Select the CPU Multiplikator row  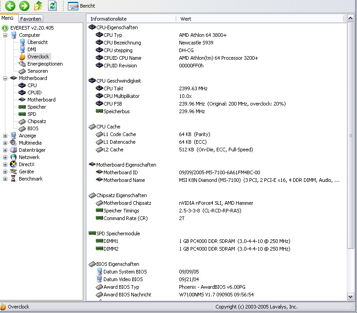click(216, 96)
